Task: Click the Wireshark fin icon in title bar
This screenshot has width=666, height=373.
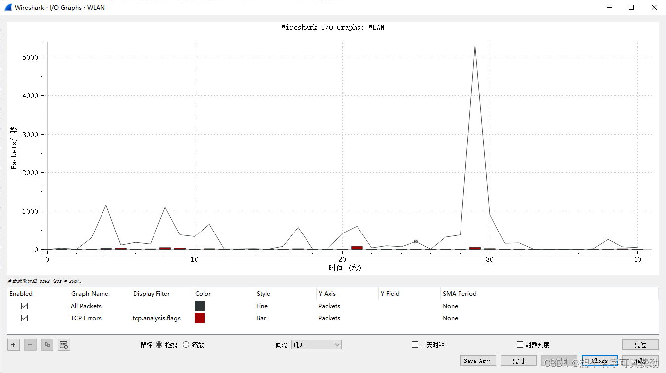Action: (8, 7)
